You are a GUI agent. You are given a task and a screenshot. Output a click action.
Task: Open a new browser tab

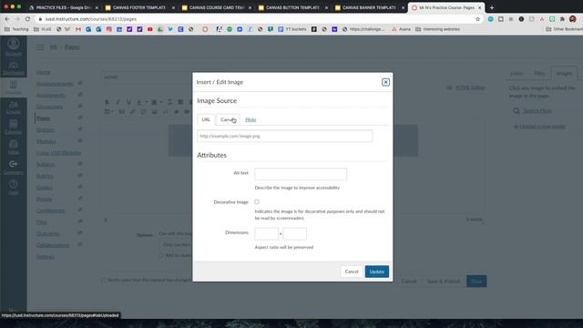click(x=492, y=7)
